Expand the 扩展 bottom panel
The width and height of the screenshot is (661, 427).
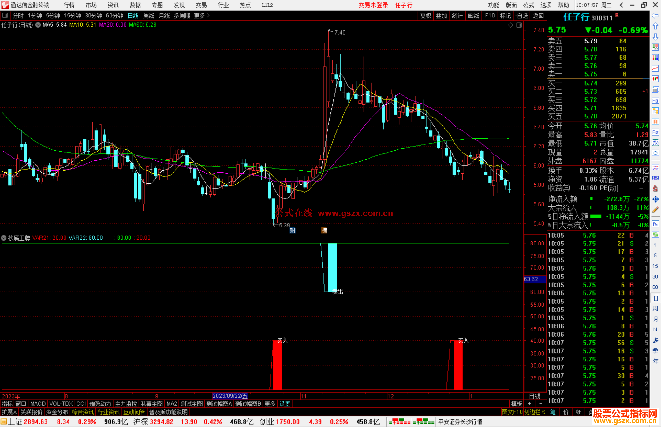[x=9, y=412]
